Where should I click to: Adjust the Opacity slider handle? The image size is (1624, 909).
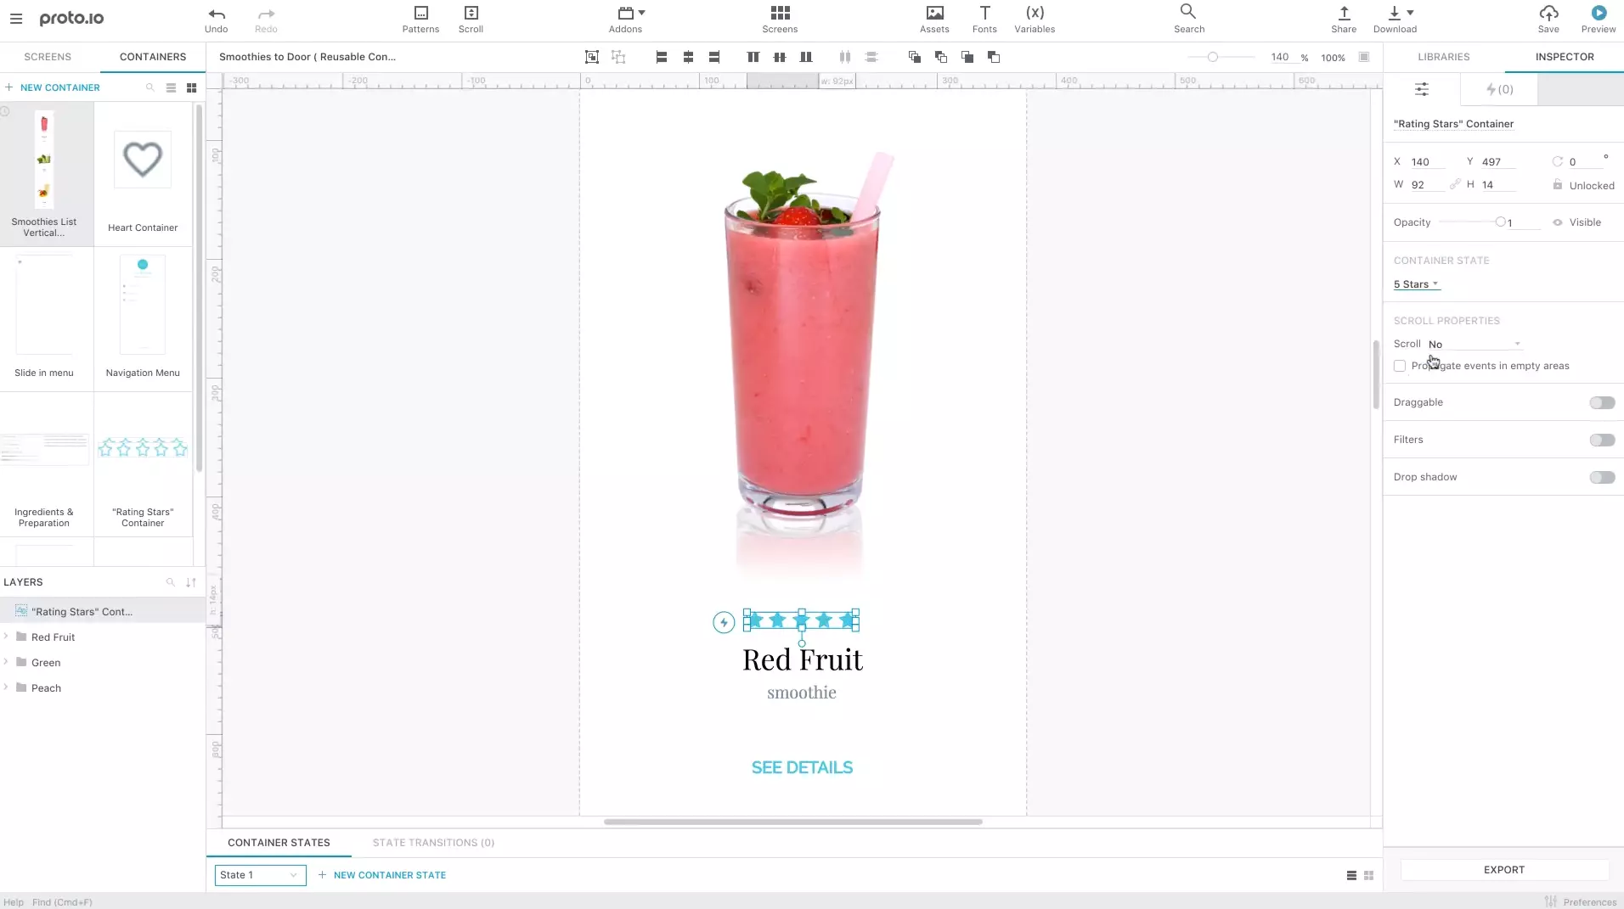coord(1501,222)
